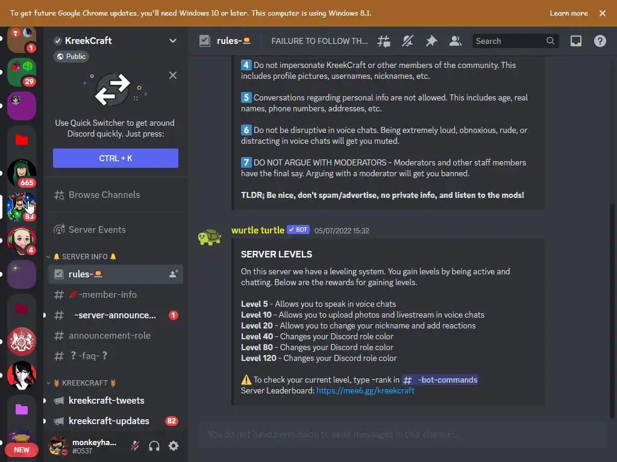Click the SERVER LEVELS heading

(276, 254)
